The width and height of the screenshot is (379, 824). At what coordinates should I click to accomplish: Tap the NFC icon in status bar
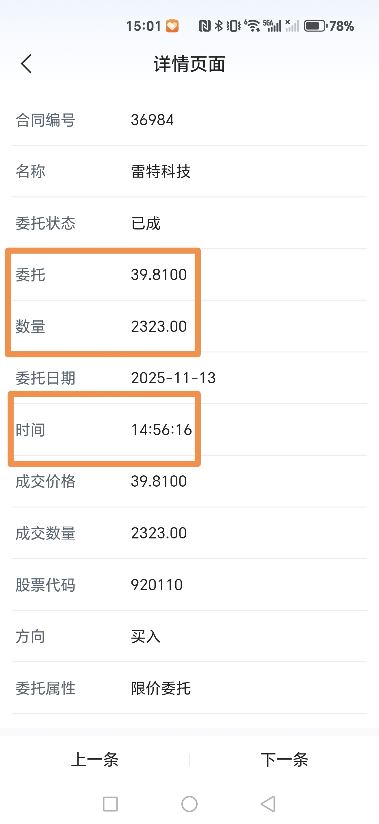click(x=205, y=26)
